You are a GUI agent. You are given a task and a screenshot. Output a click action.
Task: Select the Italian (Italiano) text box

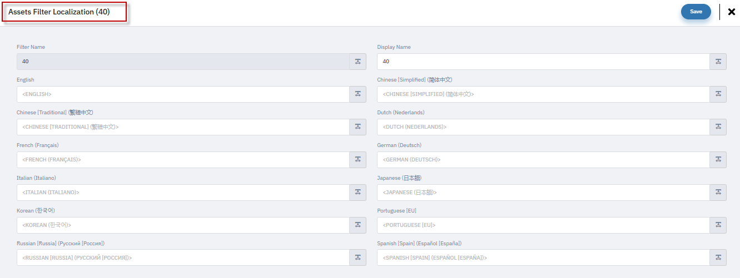point(182,193)
